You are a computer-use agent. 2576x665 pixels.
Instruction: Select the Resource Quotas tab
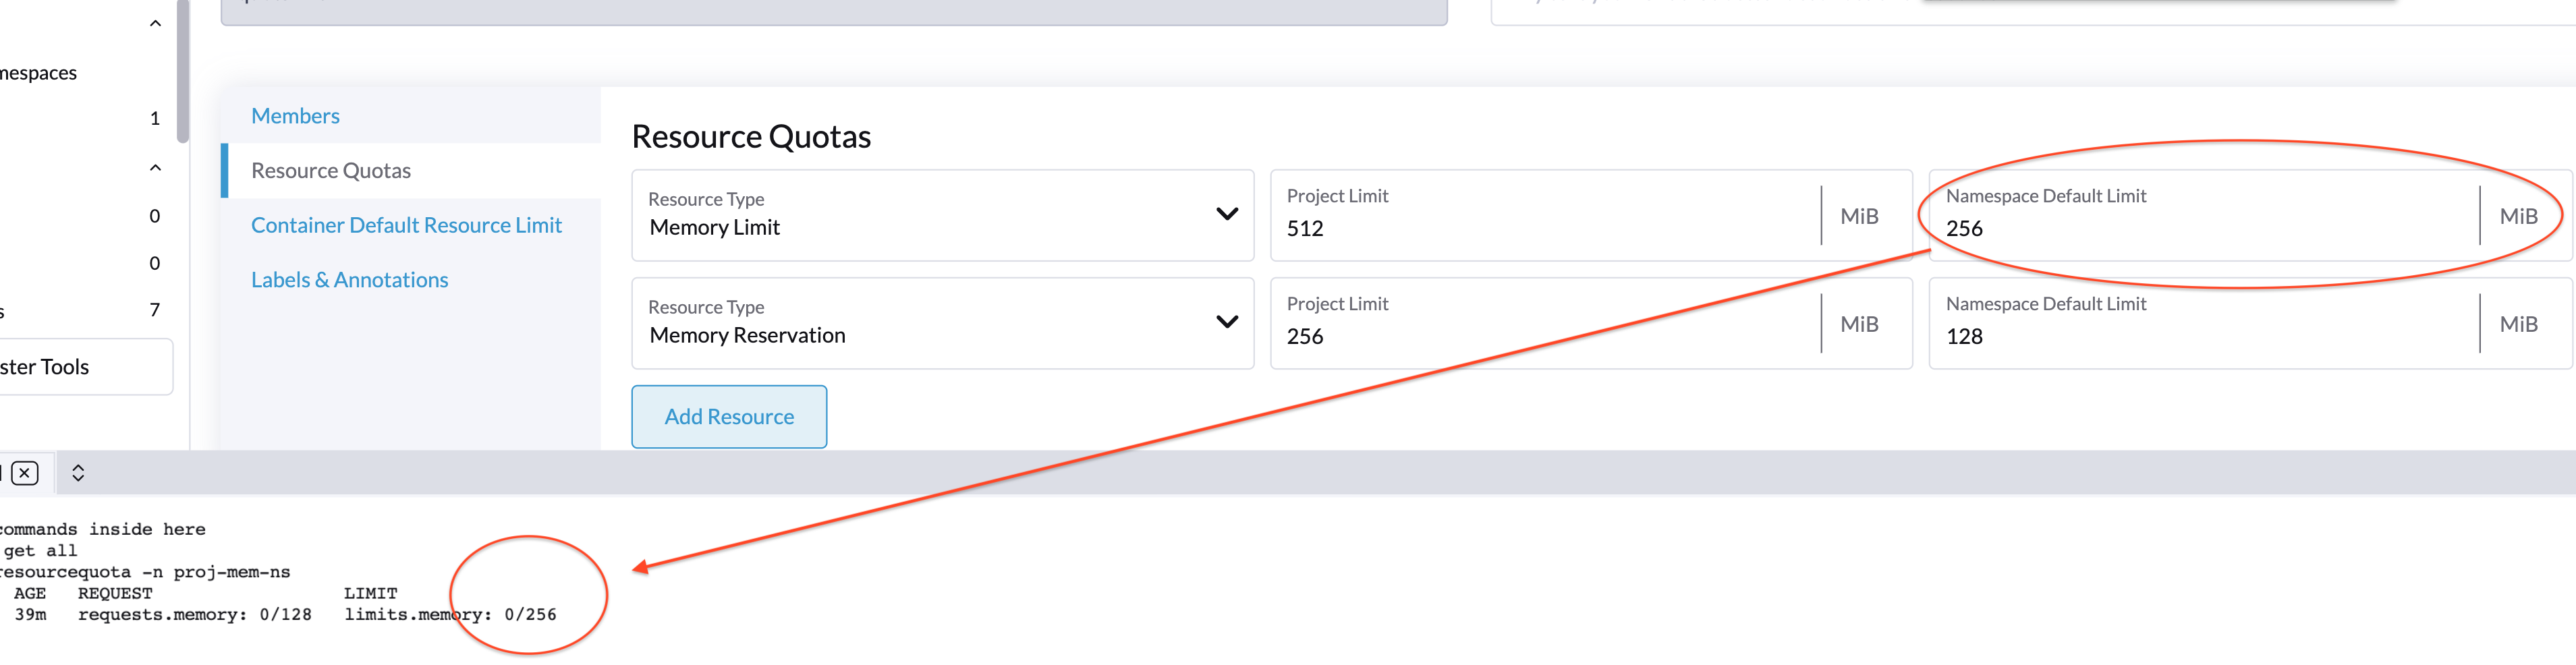(331, 169)
